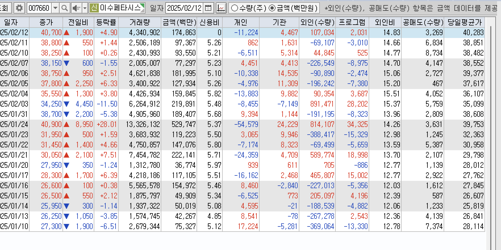
Task: Click the 금액(백만) column header
Action: coord(179,22)
